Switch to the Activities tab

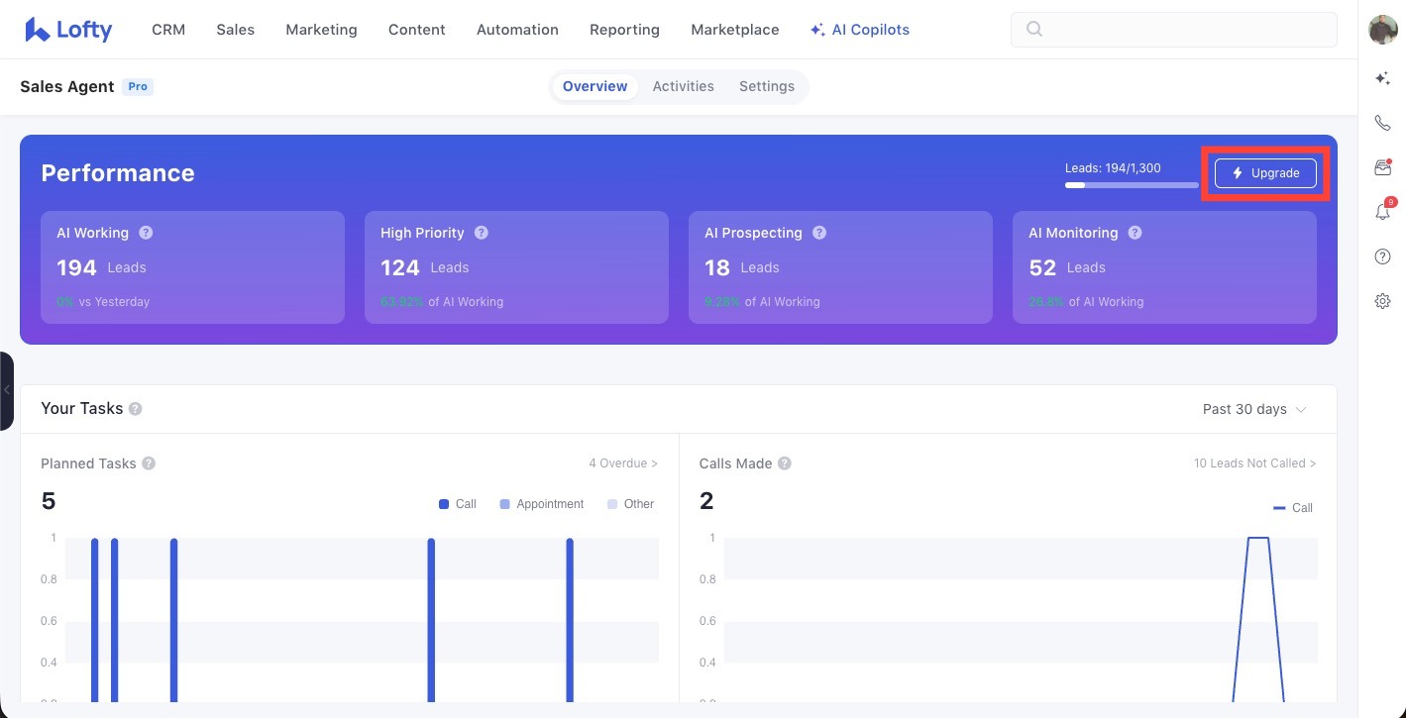coord(683,86)
